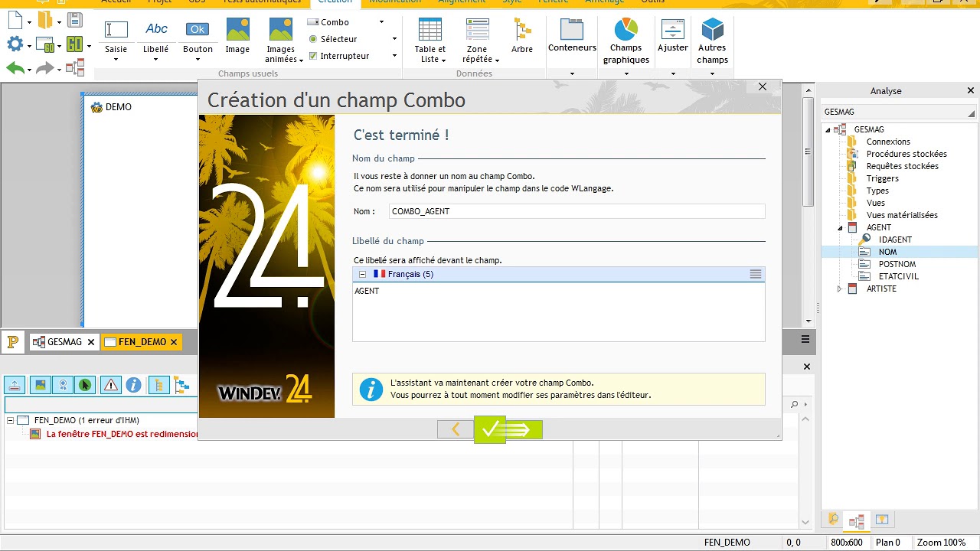Click the P project icon beside document tabs
Viewport: 980px width, 551px height.
click(13, 342)
